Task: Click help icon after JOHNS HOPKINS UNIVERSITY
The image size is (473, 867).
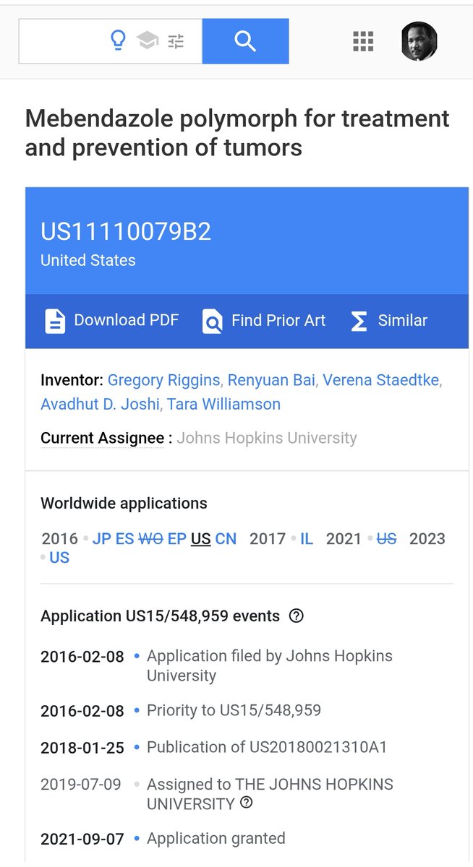Action: (247, 803)
